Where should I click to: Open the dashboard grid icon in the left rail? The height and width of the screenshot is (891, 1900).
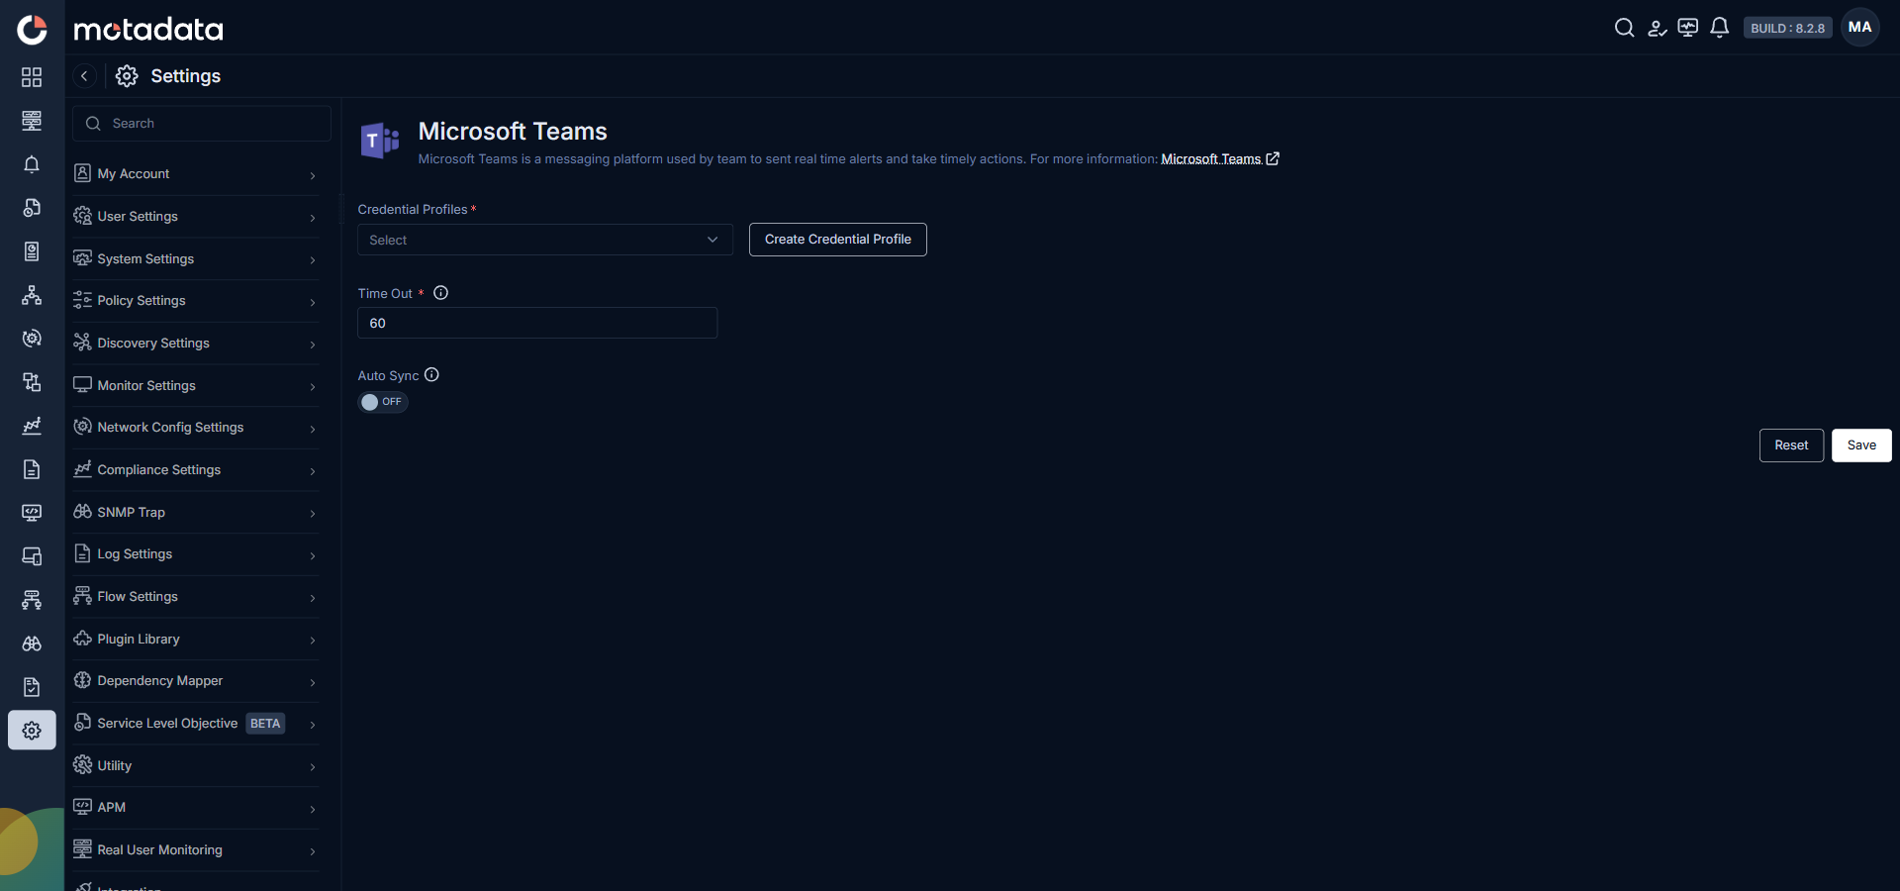(32, 77)
